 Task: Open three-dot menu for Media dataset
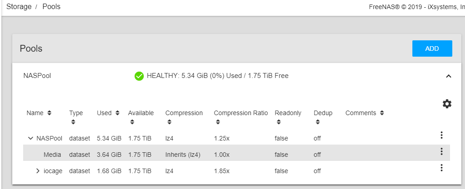click(x=441, y=151)
